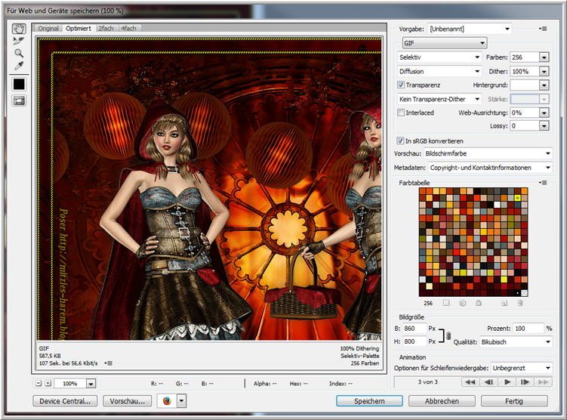Open the Farbtabelle panel menu icon
The image size is (567, 420).
(x=543, y=183)
